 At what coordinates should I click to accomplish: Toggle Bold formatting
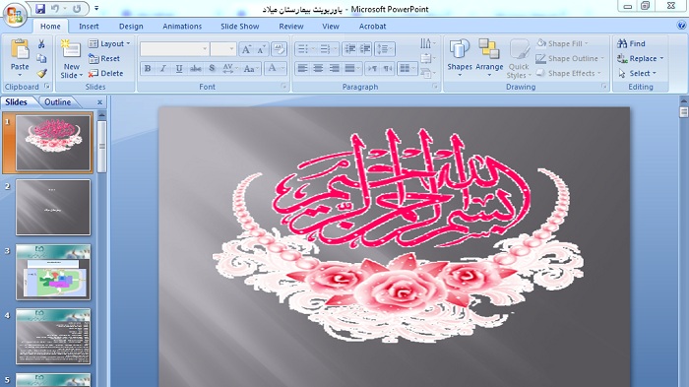coord(148,68)
